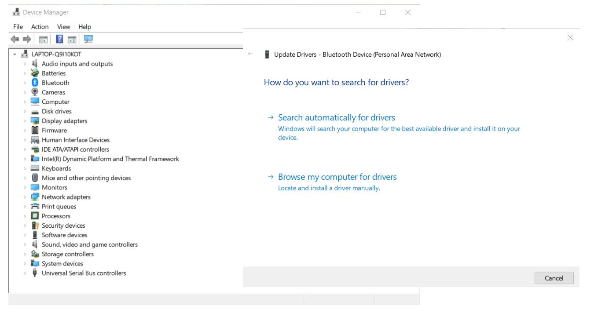
Task: Click the Keyboards category icon
Action: coord(35,168)
